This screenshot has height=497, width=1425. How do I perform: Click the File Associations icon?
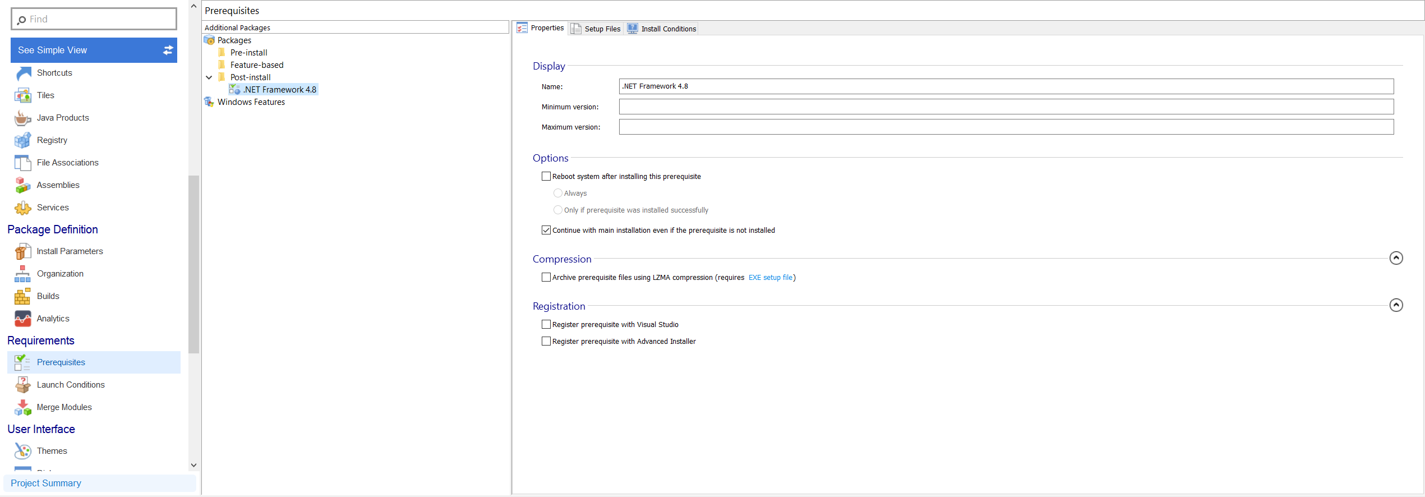(23, 163)
